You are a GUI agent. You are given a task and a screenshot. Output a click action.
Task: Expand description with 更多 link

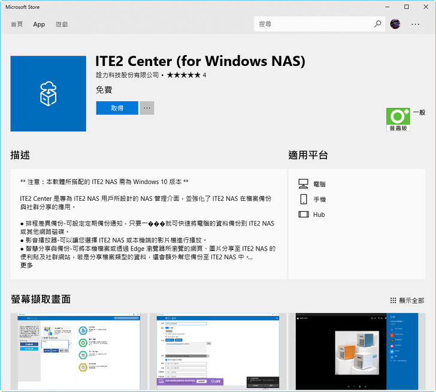pyautogui.click(x=26, y=266)
